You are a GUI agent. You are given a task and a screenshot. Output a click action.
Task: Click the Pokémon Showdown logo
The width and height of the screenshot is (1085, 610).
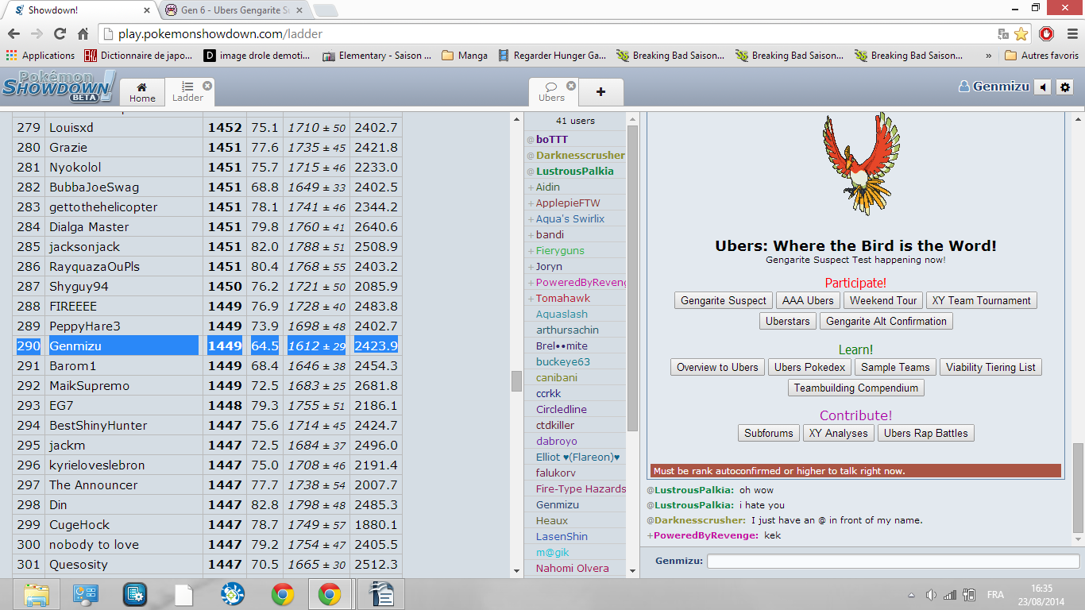(x=59, y=86)
